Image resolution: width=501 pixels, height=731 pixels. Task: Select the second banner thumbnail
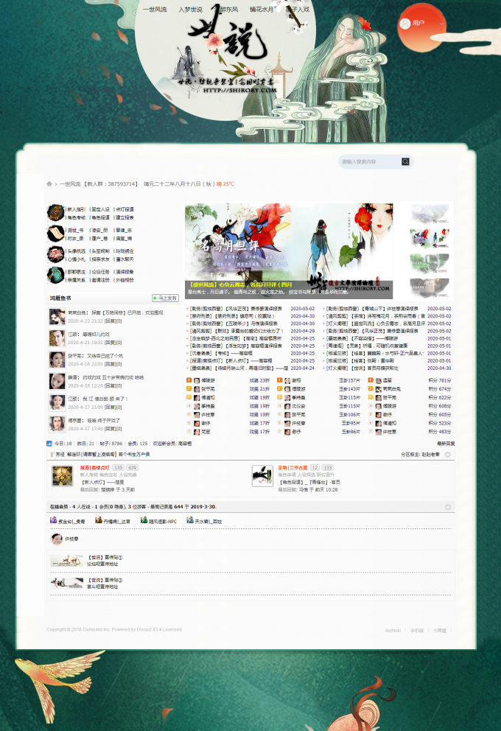click(x=430, y=238)
